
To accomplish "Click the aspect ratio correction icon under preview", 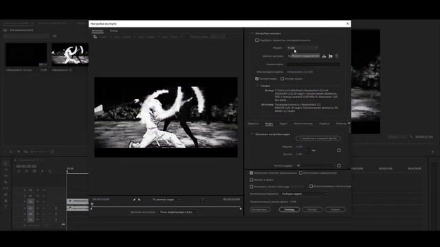I will 202,200.
